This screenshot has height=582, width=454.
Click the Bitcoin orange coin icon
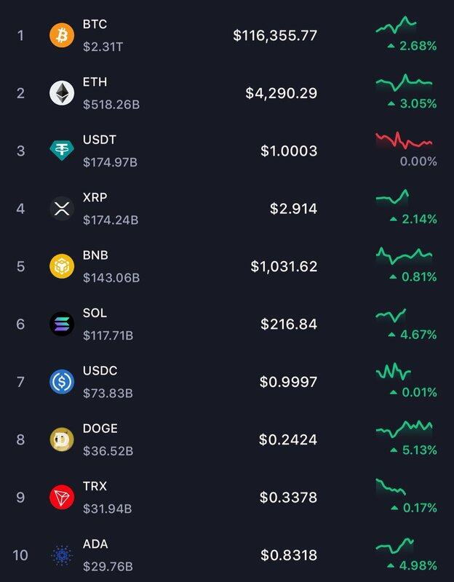pos(62,35)
